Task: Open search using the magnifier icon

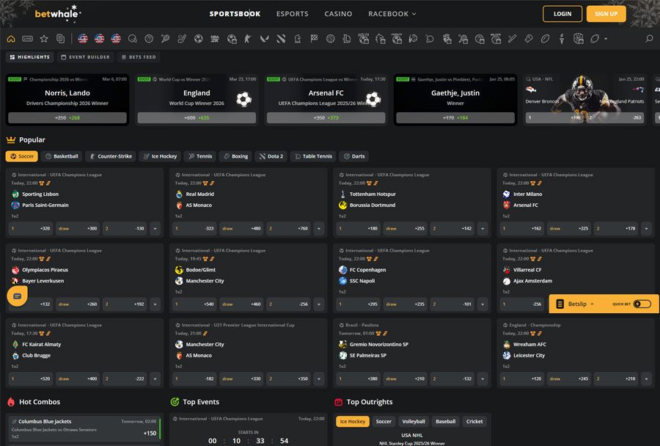Action: (648, 38)
